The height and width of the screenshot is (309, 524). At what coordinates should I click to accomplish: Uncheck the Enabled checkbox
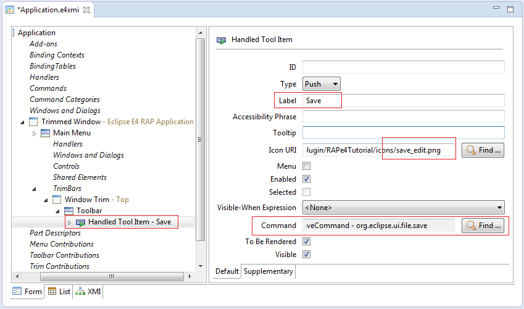click(307, 179)
